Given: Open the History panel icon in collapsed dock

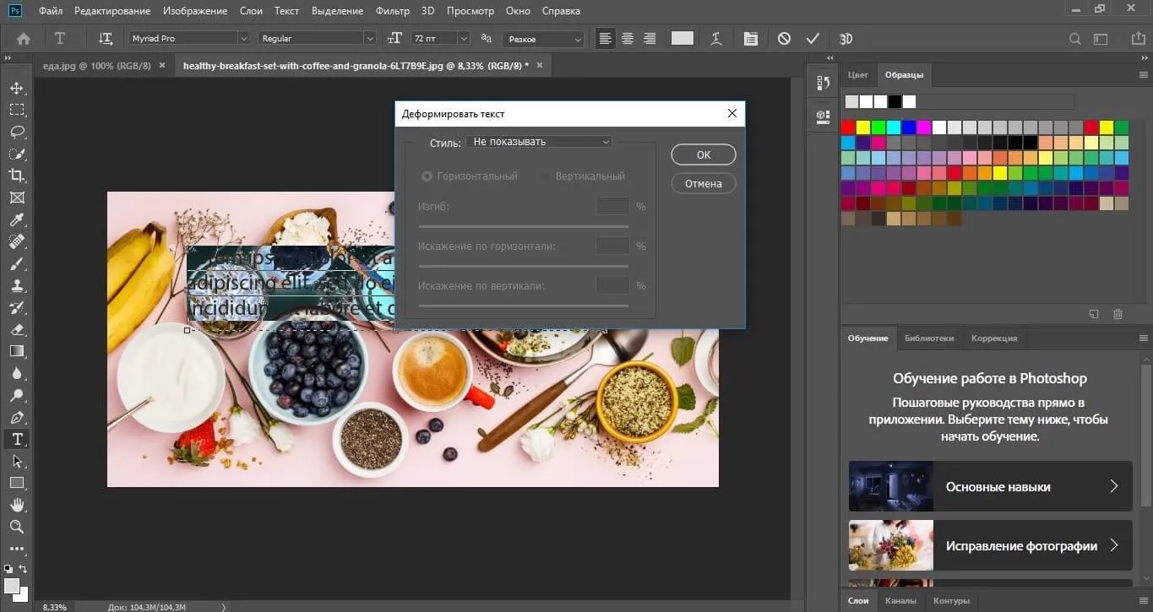Looking at the screenshot, I should point(824,83).
